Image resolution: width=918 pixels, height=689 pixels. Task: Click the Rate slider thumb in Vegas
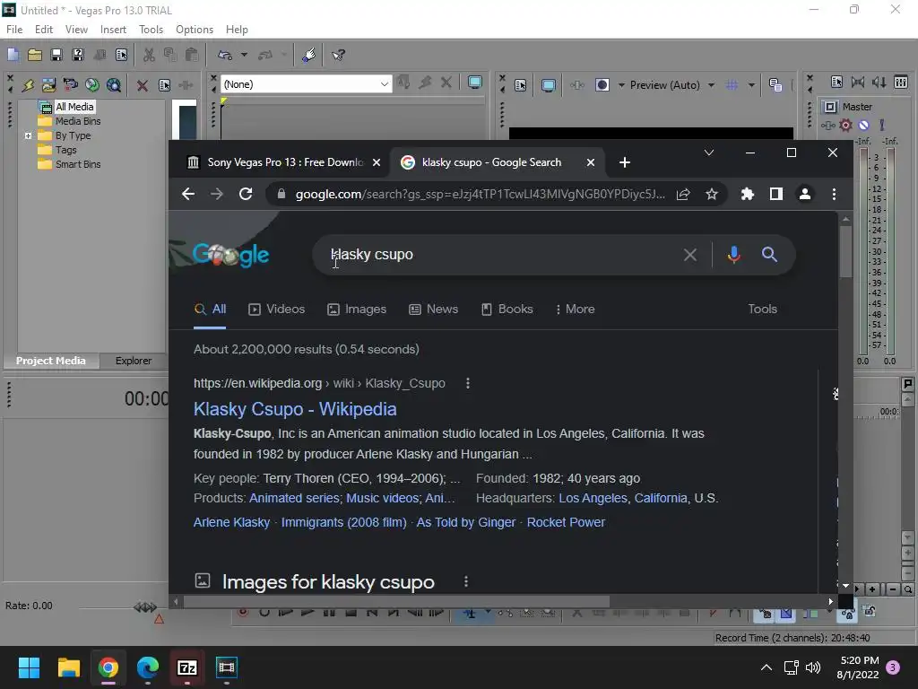pyautogui.click(x=145, y=607)
